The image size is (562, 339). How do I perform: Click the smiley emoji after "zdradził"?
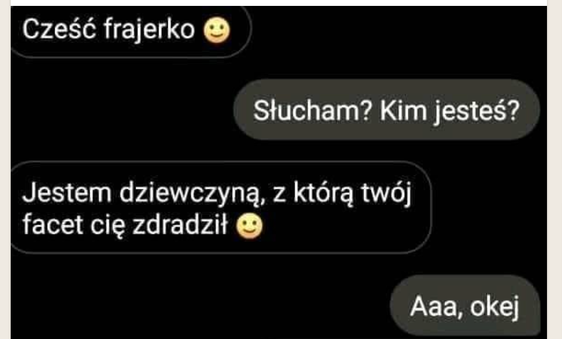[249, 226]
